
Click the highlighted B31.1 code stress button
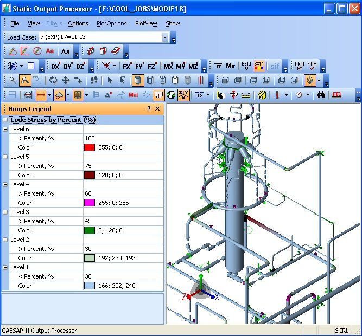click(x=259, y=66)
